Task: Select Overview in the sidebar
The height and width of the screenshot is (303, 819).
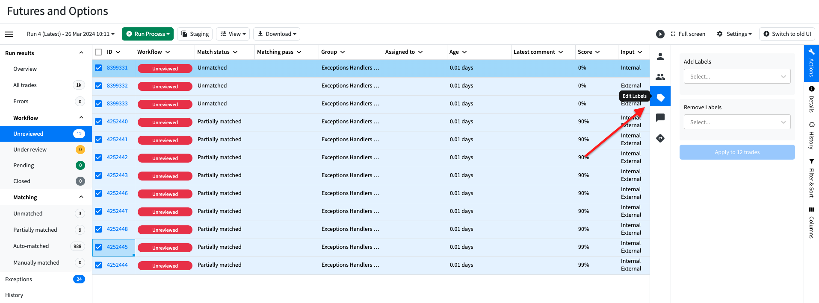Action: coord(46,69)
